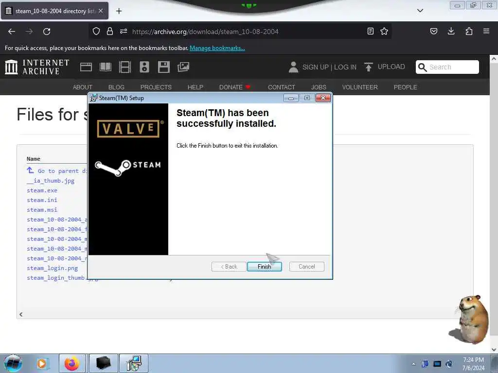Open Windows Media Player from taskbar
Viewport: 498px width, 373px height.
pos(42,363)
